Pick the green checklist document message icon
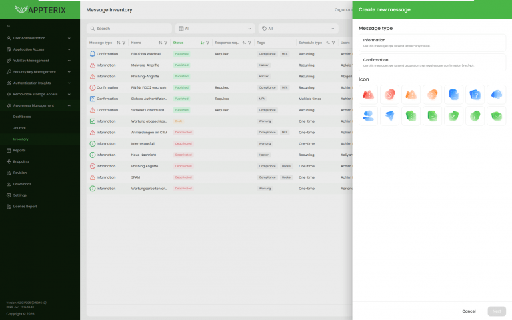Image resolution: width=512 pixels, height=320 pixels. point(411,116)
